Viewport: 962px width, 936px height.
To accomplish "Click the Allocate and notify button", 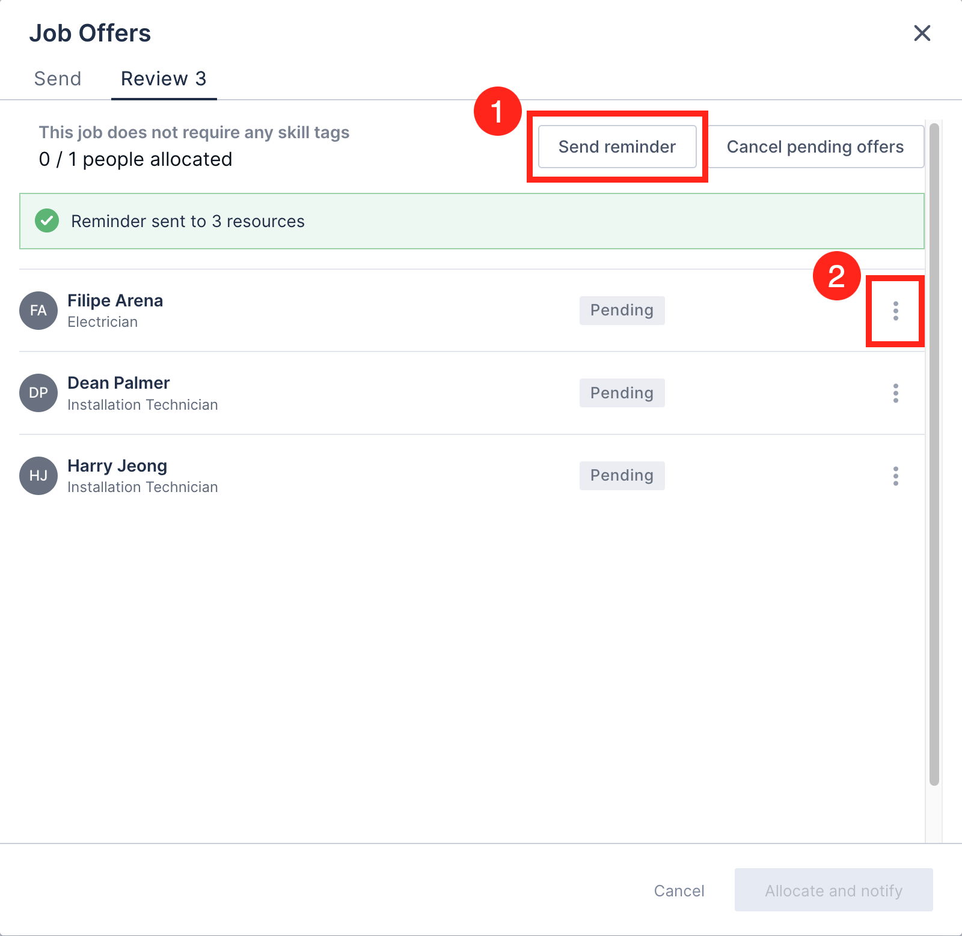I will click(833, 891).
